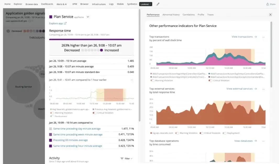
Task: Toggle Warning Violation under Top transactions chart
Action: pyautogui.click(x=152, y=80)
